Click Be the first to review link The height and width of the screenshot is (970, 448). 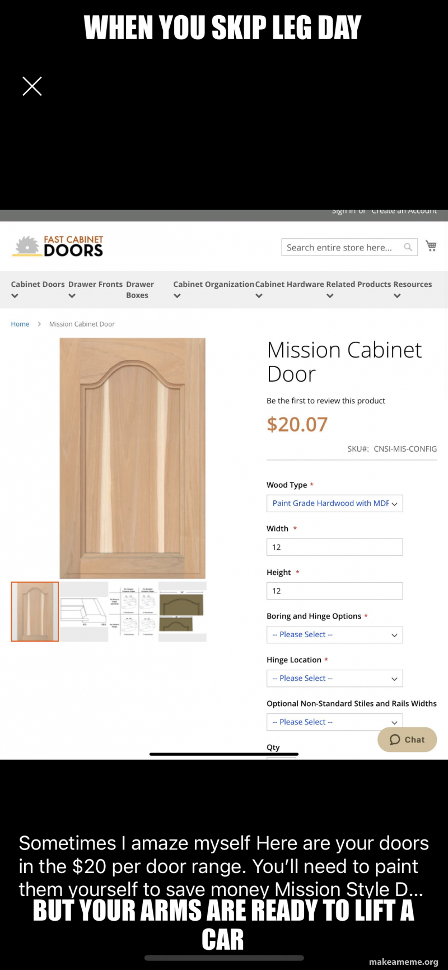click(326, 401)
